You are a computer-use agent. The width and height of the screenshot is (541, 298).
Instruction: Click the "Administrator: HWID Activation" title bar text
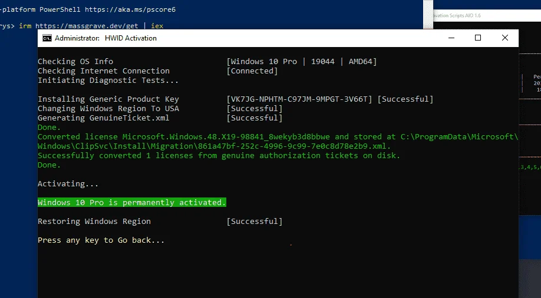pos(105,38)
